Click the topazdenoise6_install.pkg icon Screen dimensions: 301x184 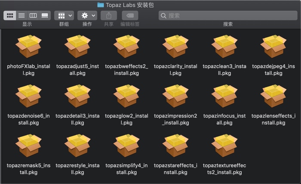(29, 97)
